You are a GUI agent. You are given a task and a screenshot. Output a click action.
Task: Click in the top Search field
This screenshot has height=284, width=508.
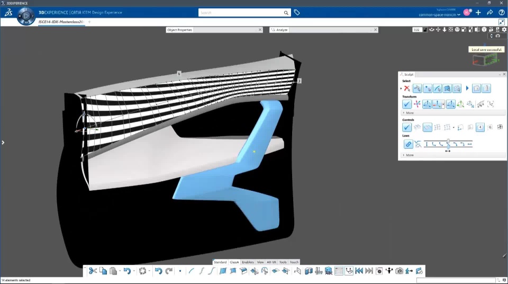(x=240, y=13)
